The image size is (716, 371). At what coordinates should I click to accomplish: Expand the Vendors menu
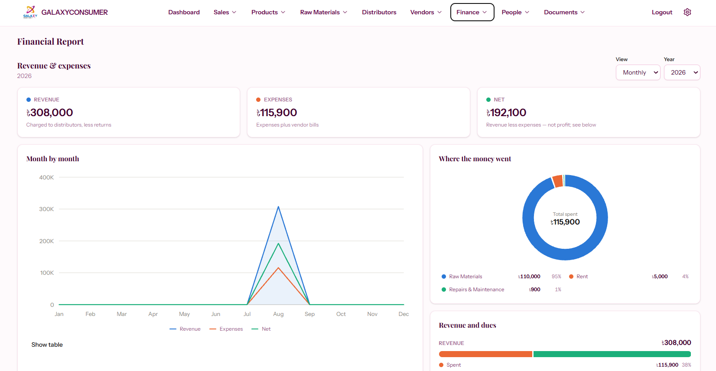[426, 12]
